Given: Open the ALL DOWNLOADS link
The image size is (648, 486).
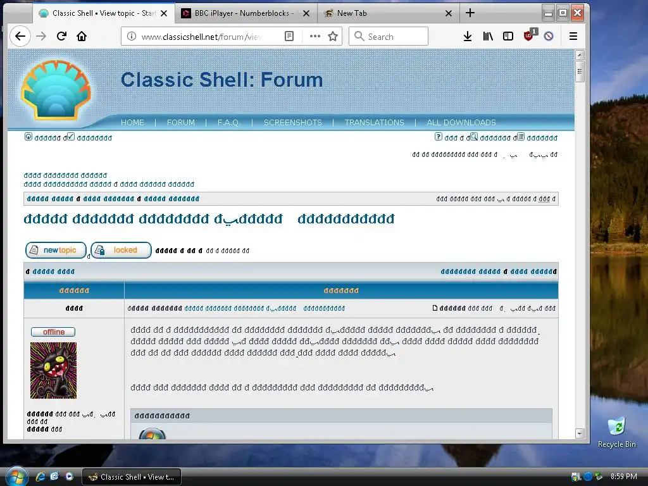Looking at the screenshot, I should coord(461,122).
